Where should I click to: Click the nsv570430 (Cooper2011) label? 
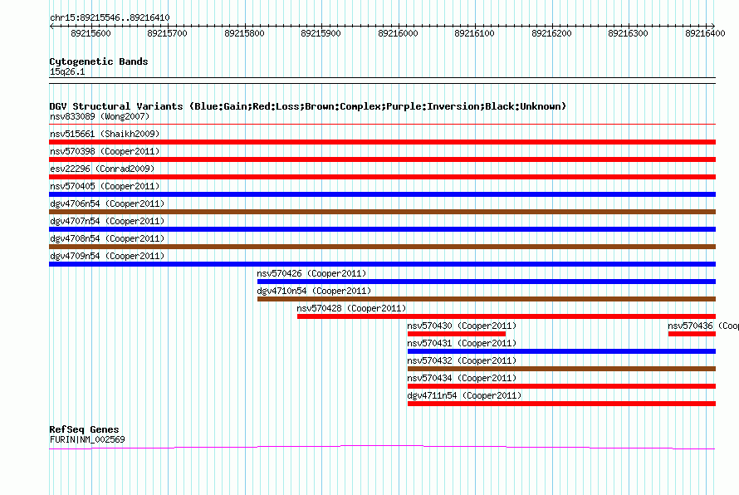(x=462, y=326)
